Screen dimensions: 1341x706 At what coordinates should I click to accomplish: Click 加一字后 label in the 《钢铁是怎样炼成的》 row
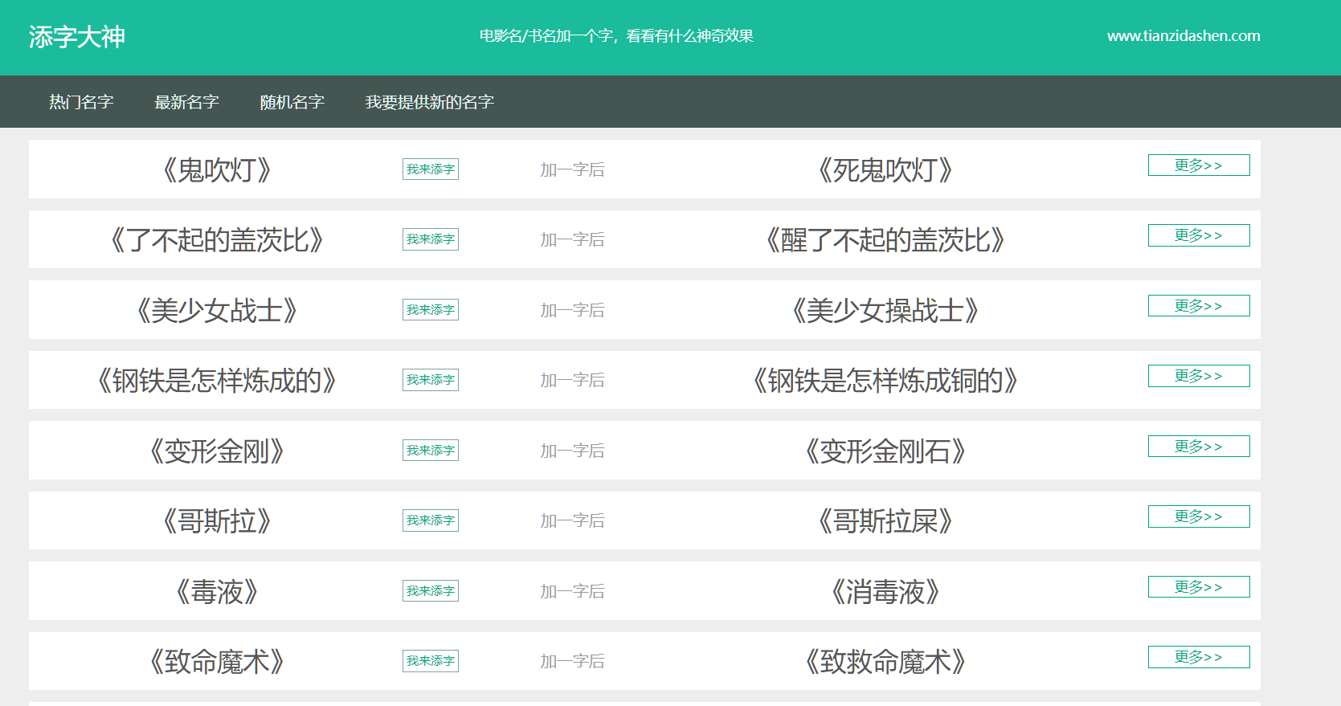(572, 381)
